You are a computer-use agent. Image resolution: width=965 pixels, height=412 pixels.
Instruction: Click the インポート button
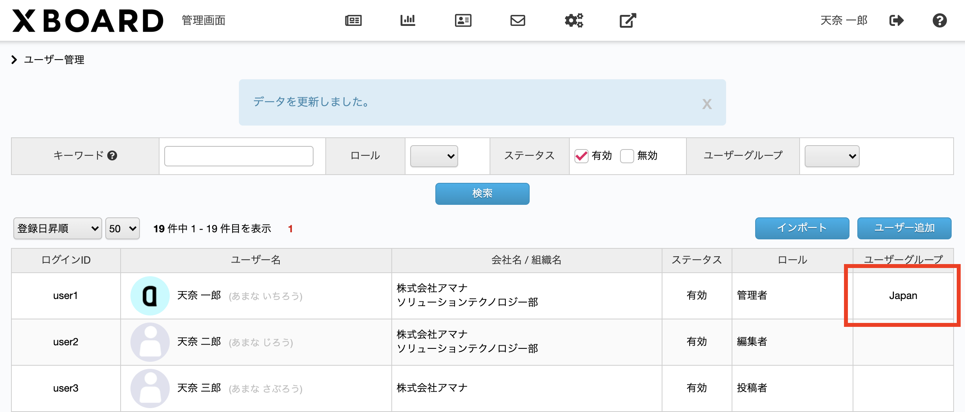(x=802, y=228)
